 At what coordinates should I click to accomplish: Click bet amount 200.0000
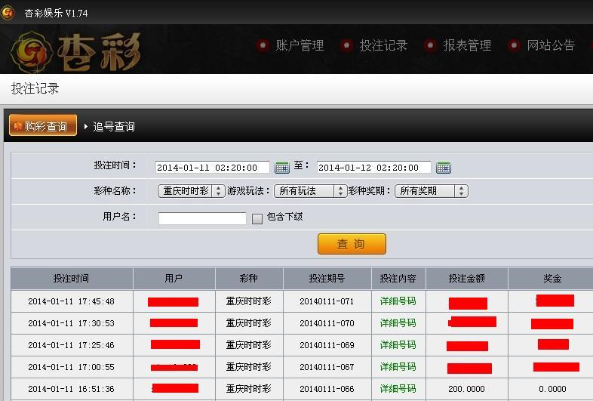[x=466, y=389]
